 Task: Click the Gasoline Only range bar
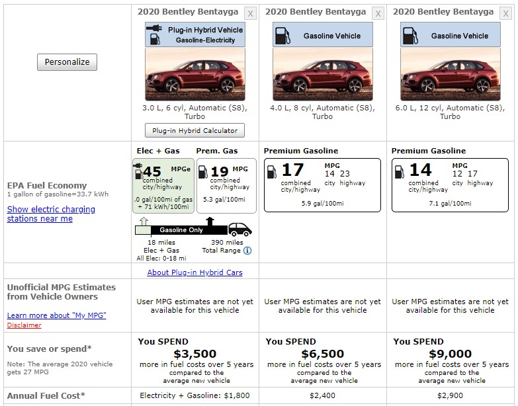189,230
